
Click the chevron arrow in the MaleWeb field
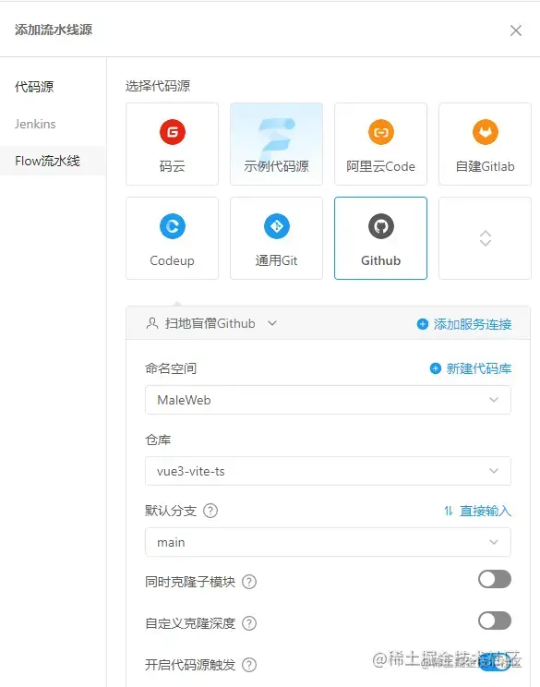[x=494, y=400]
